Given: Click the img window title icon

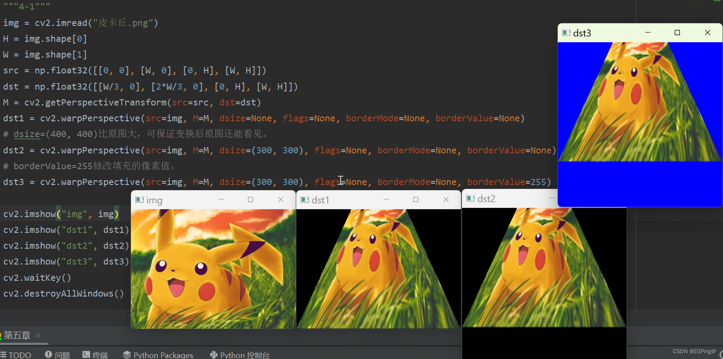Looking at the screenshot, I should tap(140, 199).
